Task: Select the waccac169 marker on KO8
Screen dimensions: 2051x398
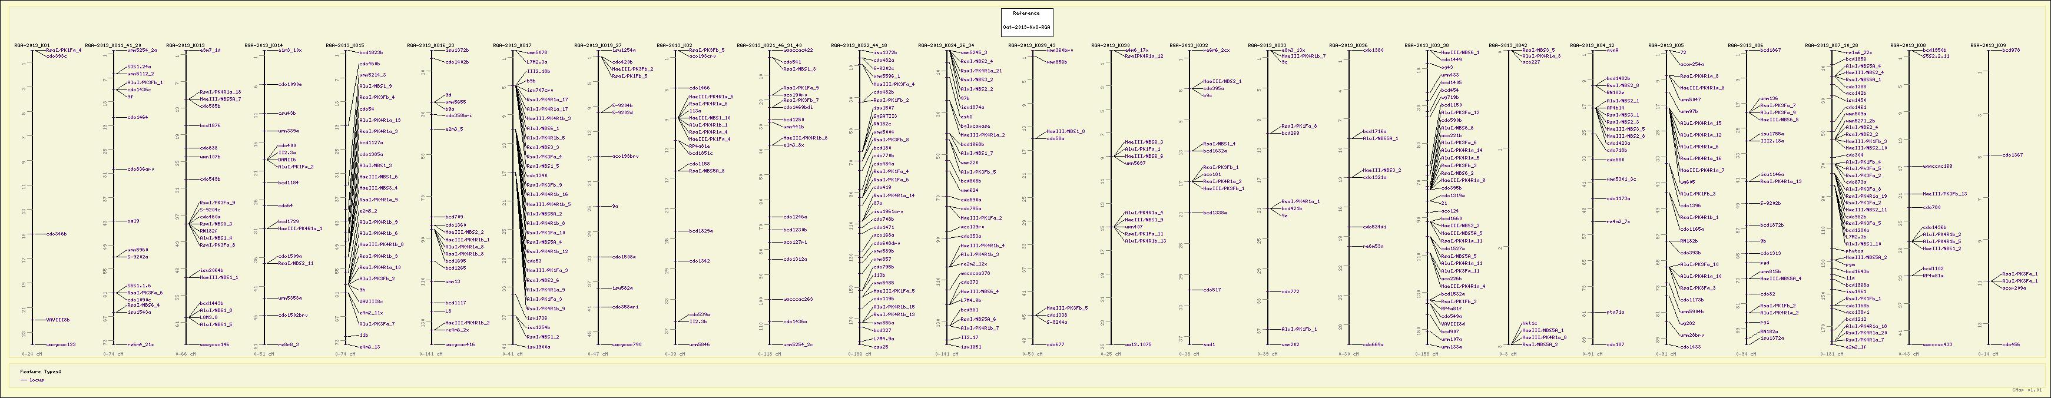Action: pyautogui.click(x=1937, y=167)
